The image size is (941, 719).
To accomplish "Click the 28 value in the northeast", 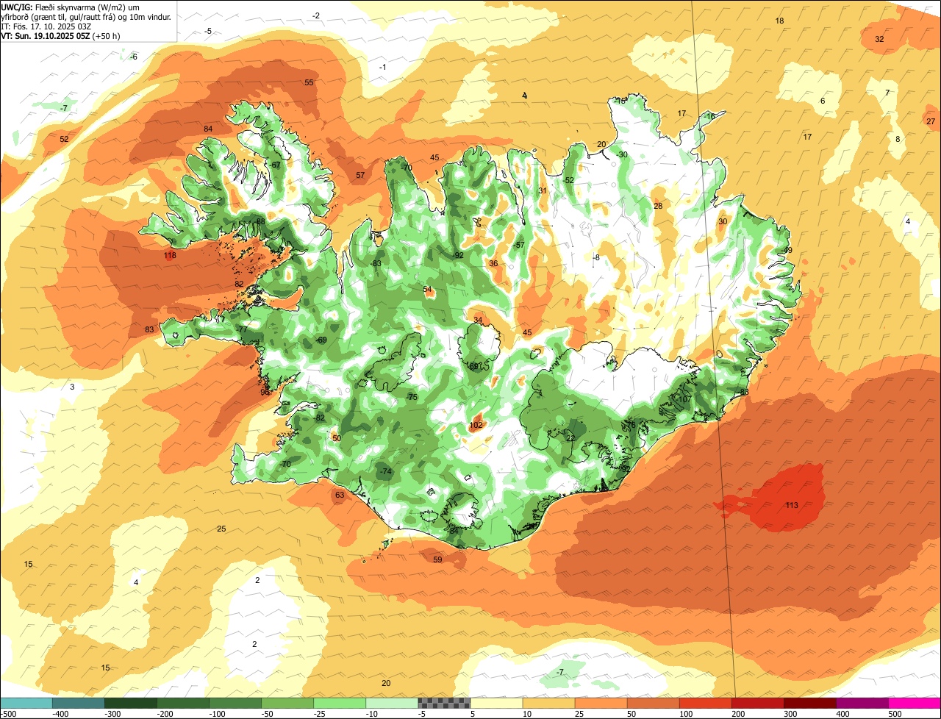I will click(658, 206).
